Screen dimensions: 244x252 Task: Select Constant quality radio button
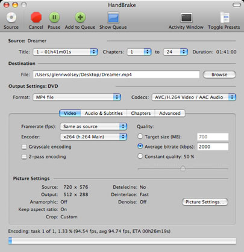(140, 156)
